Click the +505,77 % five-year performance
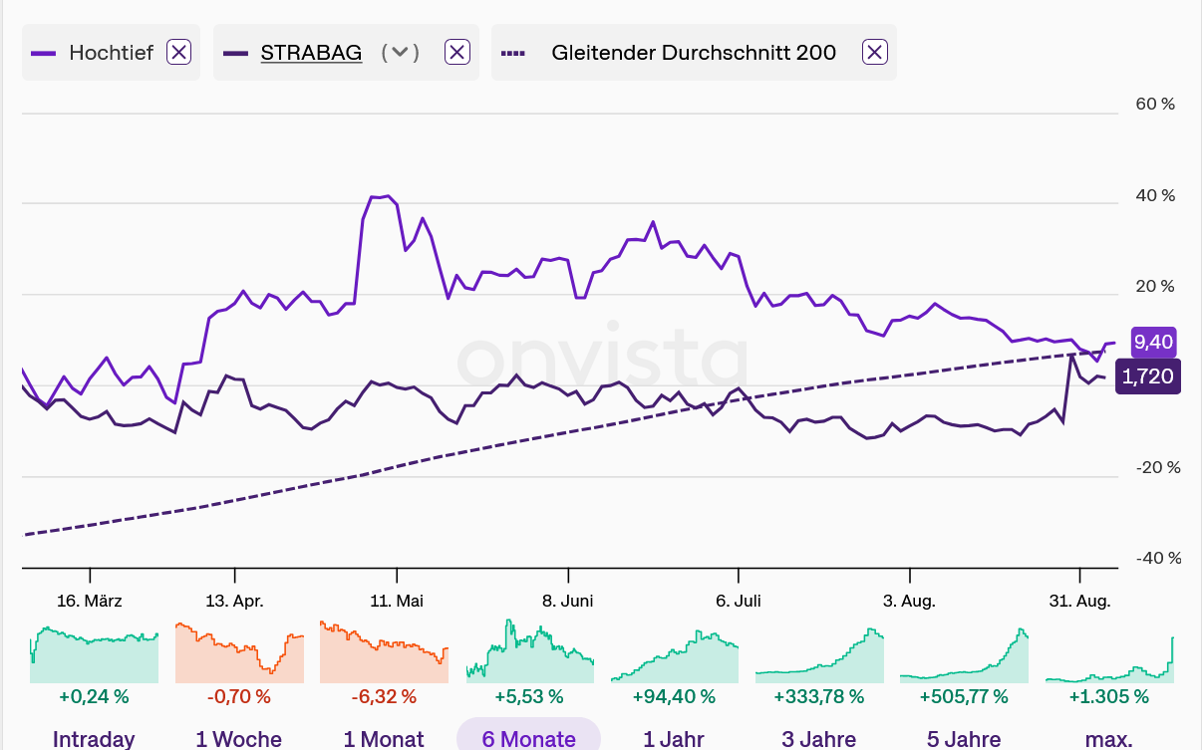This screenshot has height=750, width=1202. pyautogui.click(x=964, y=696)
